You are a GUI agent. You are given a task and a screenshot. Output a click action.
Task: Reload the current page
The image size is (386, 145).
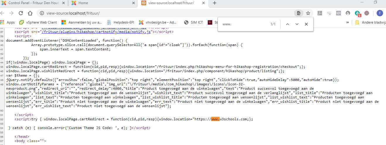(x=21, y=13)
